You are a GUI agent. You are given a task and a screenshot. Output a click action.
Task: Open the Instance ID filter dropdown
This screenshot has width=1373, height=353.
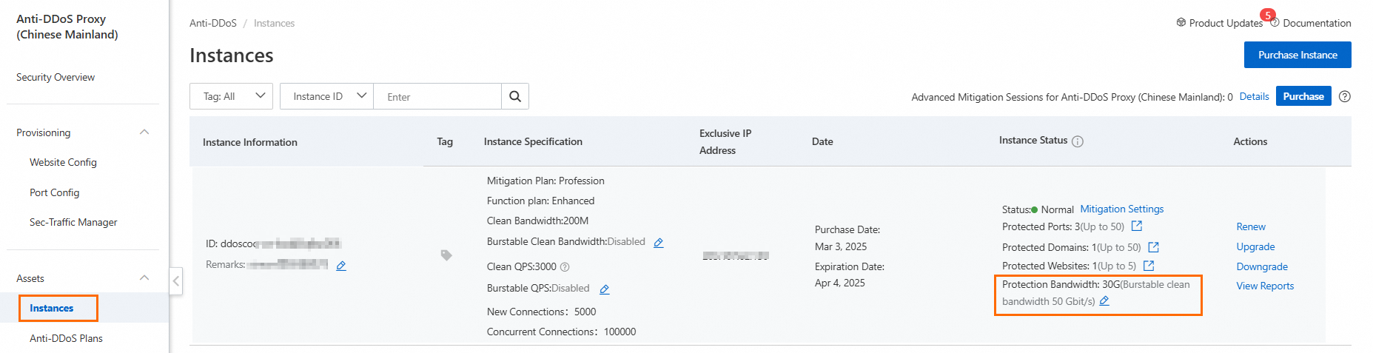tap(327, 96)
